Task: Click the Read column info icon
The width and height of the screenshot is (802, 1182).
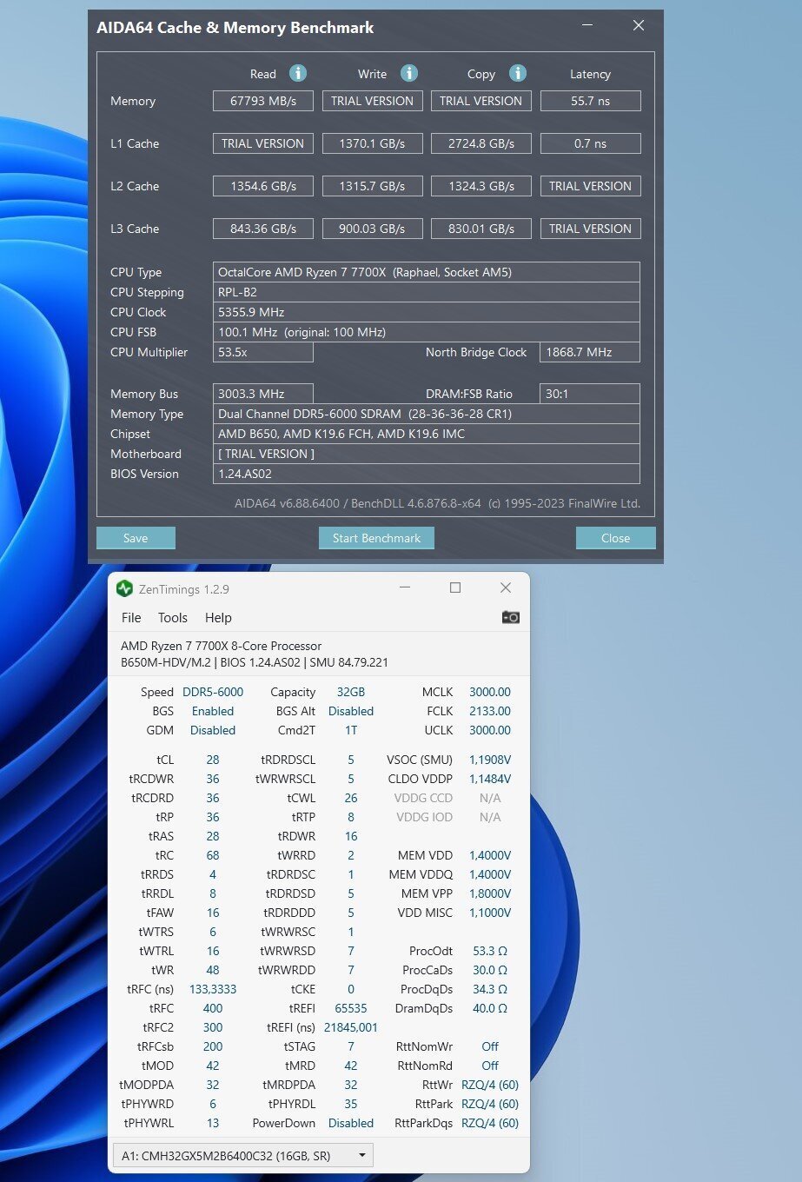Action: pyautogui.click(x=297, y=73)
